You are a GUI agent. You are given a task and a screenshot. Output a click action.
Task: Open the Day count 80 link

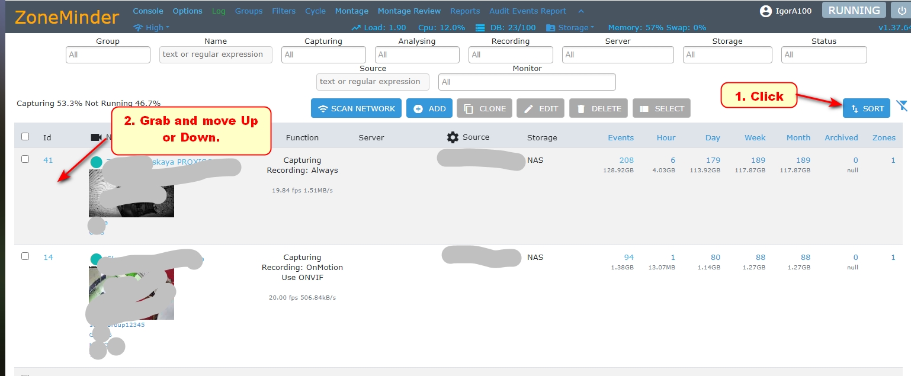(716, 257)
